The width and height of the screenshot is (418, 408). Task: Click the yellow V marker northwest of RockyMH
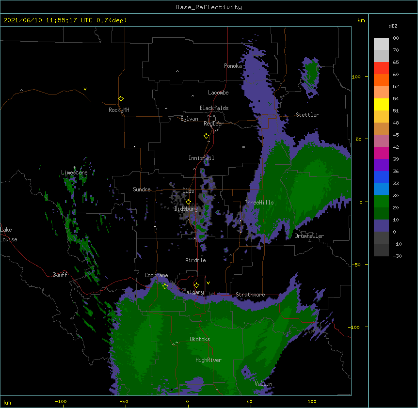(x=85, y=89)
